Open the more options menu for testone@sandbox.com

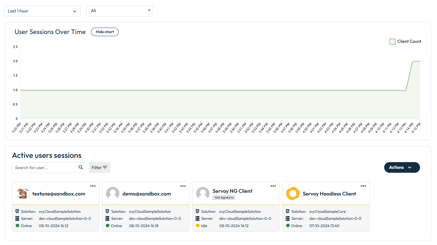tap(93, 186)
